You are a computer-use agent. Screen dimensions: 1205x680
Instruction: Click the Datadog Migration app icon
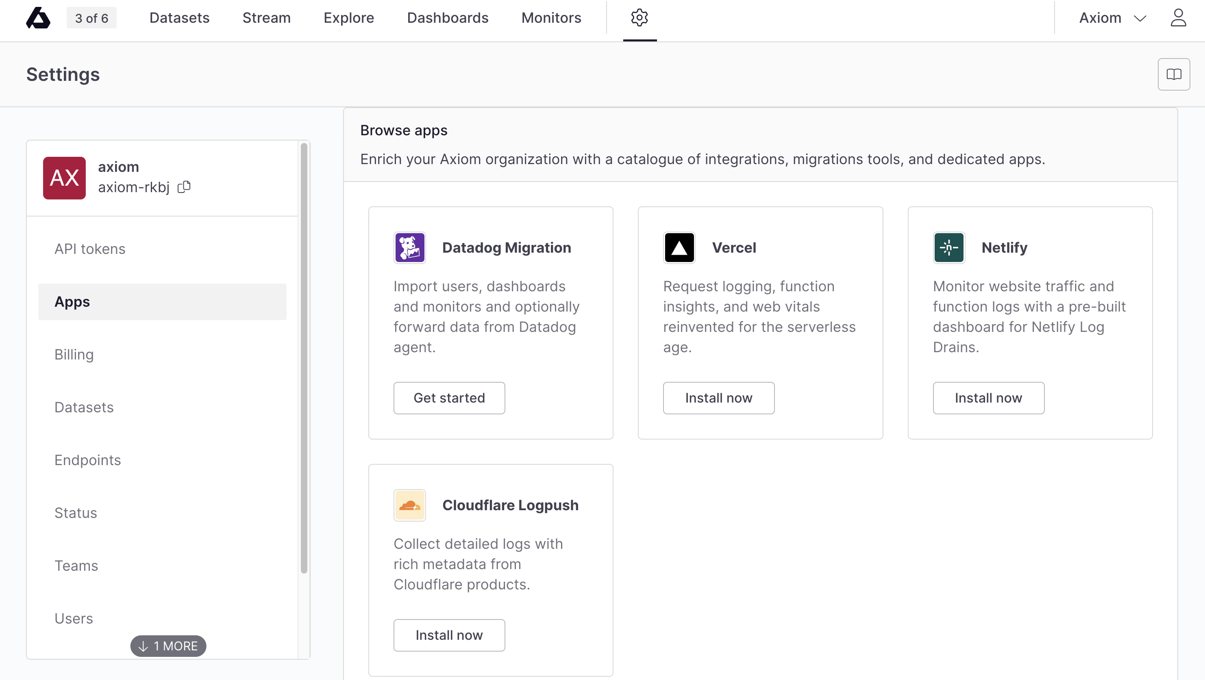(x=410, y=247)
